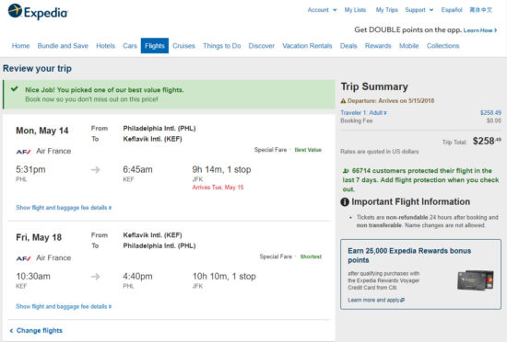Go to the Hotels tab
The image size is (507, 342).
click(x=105, y=46)
